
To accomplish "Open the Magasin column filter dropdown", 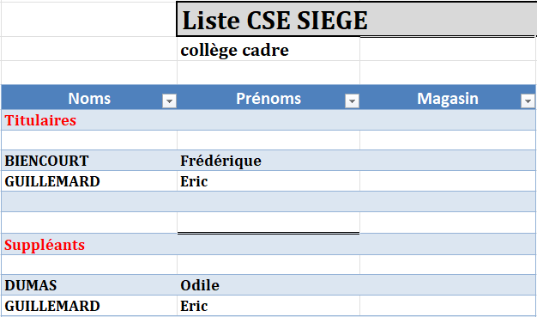I will 528,101.
